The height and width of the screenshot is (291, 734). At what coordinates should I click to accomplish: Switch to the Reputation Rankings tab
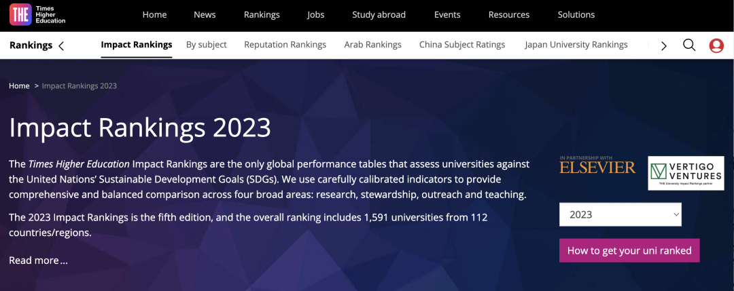tap(285, 45)
